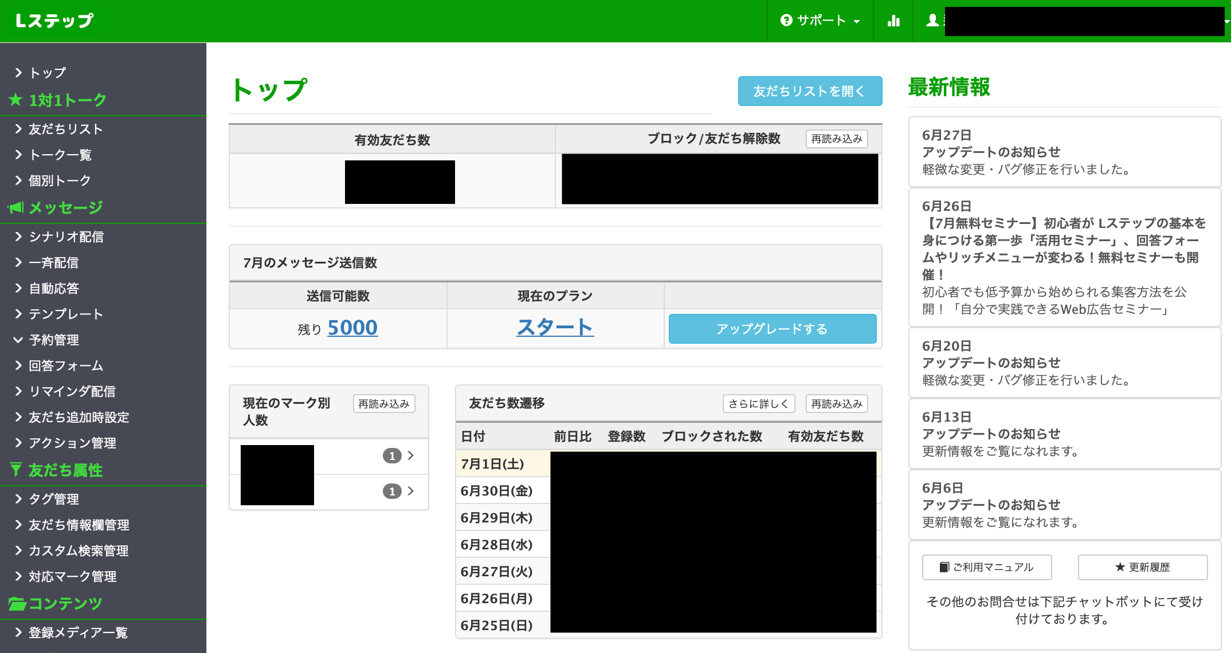Click the chevron next to シナリオ配信
1231x653 pixels.
18,237
